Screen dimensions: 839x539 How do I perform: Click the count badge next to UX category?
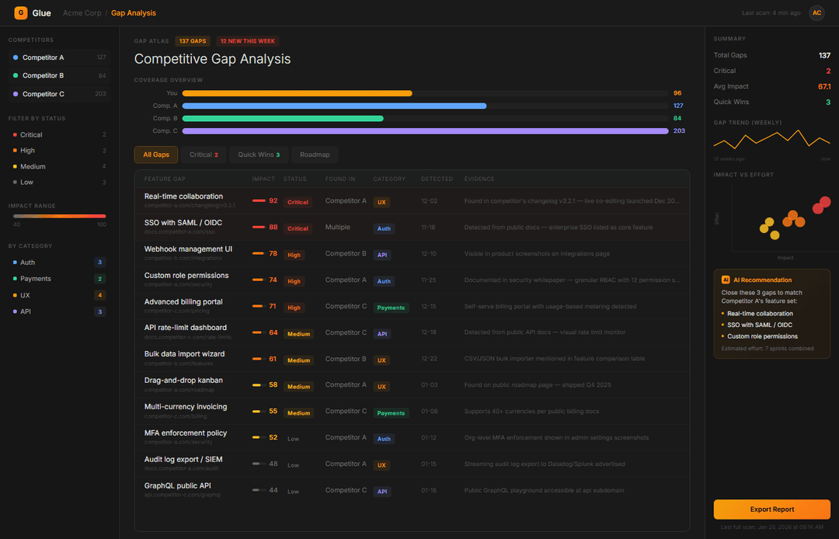click(100, 295)
